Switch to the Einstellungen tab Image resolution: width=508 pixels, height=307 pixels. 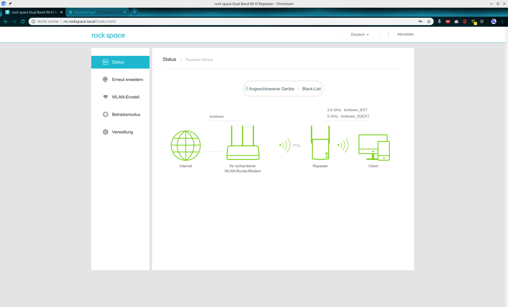tap(95, 12)
